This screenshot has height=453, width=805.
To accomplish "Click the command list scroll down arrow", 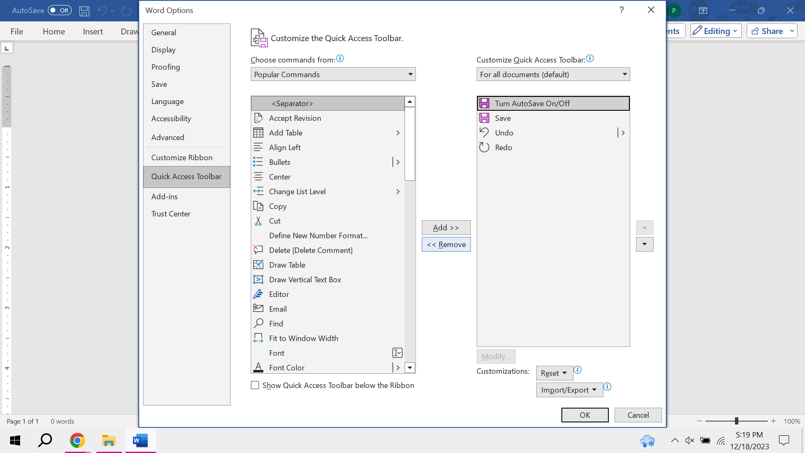I will pyautogui.click(x=410, y=367).
